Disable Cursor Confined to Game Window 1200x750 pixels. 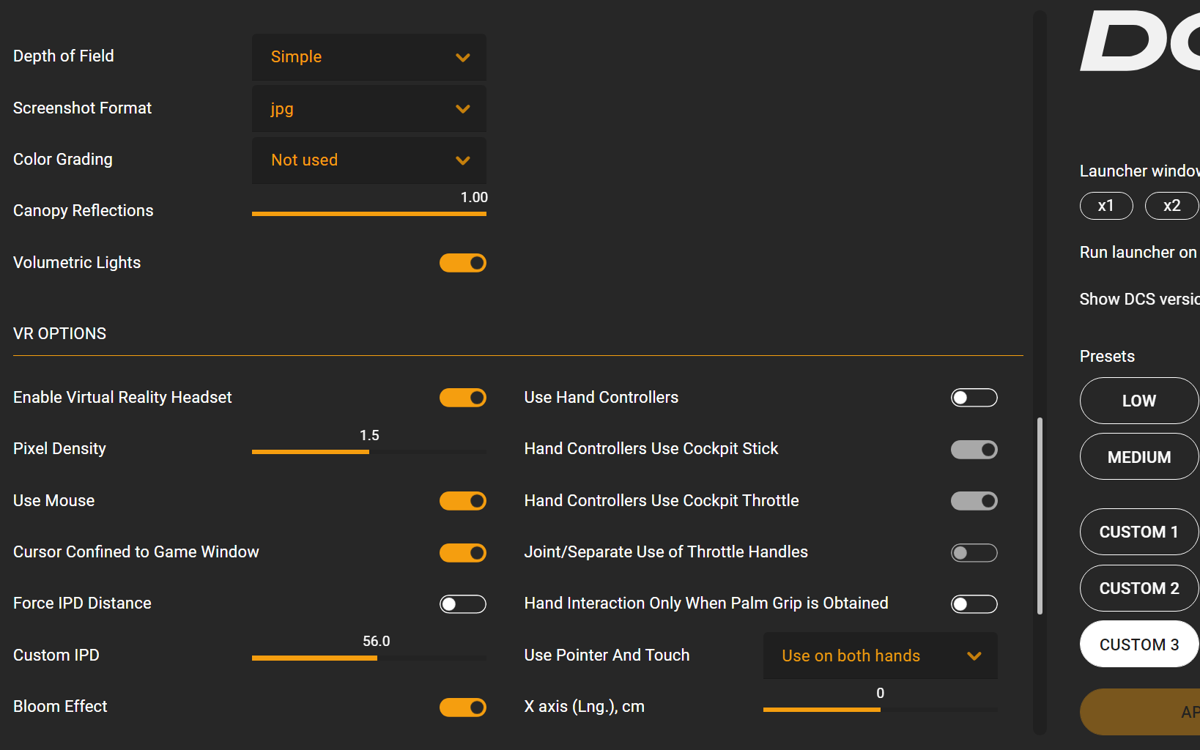click(462, 553)
